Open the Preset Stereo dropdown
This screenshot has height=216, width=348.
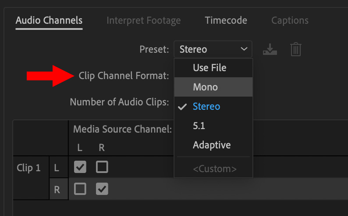point(213,49)
